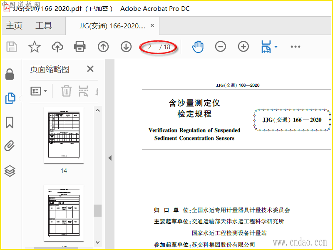Upload file to cloud icon

pos(57,47)
